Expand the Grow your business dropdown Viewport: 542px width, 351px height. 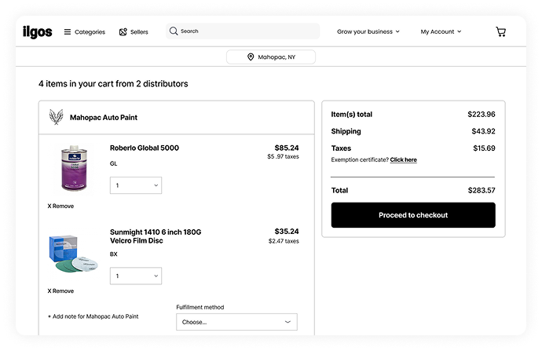tap(368, 31)
